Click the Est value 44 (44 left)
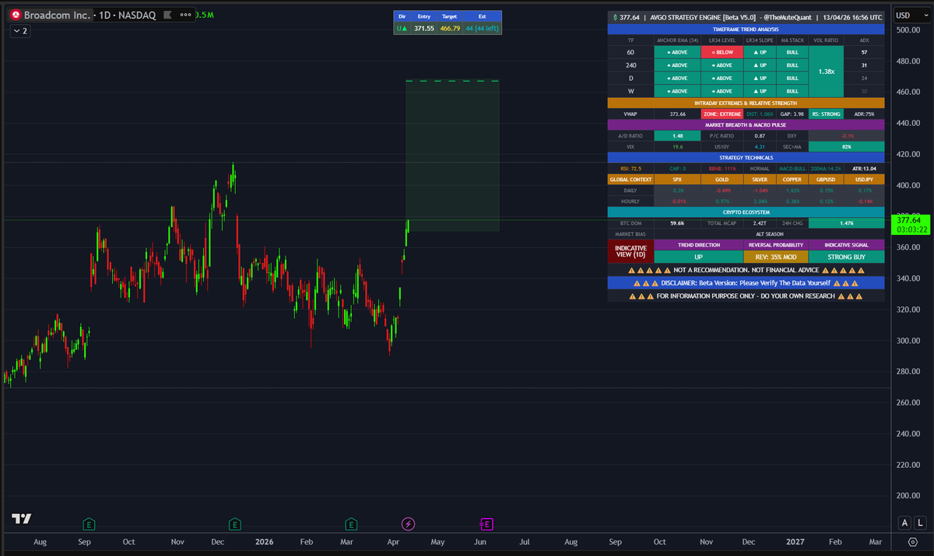The width and height of the screenshot is (934, 556). click(x=482, y=28)
